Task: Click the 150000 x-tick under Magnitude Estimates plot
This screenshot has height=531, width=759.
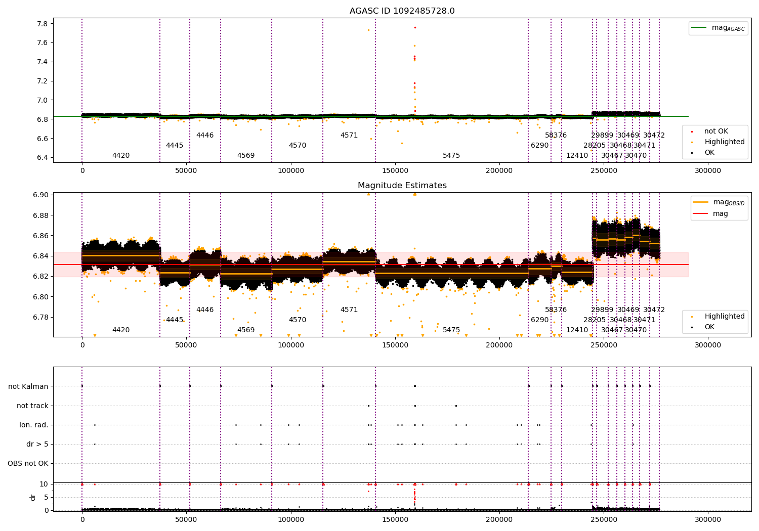Action: (395, 345)
